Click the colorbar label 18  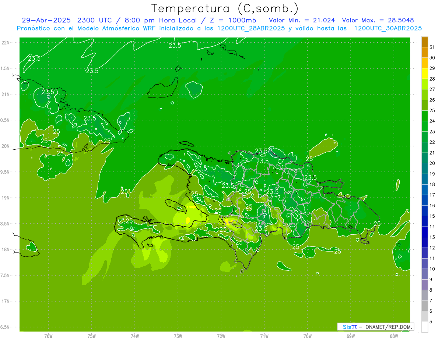pyautogui.click(x=432, y=184)
